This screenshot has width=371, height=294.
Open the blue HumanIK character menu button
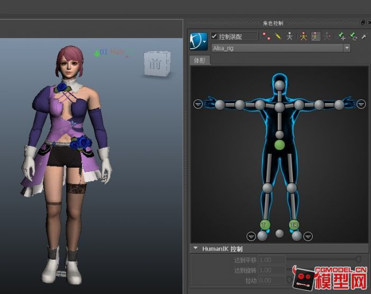click(198, 41)
